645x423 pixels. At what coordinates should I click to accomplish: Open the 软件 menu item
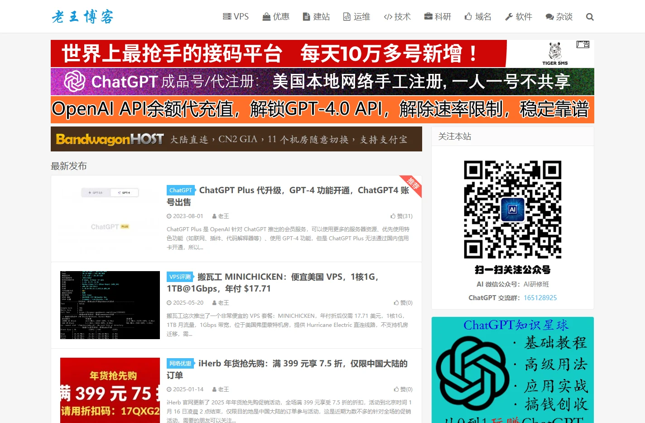pyautogui.click(x=519, y=17)
